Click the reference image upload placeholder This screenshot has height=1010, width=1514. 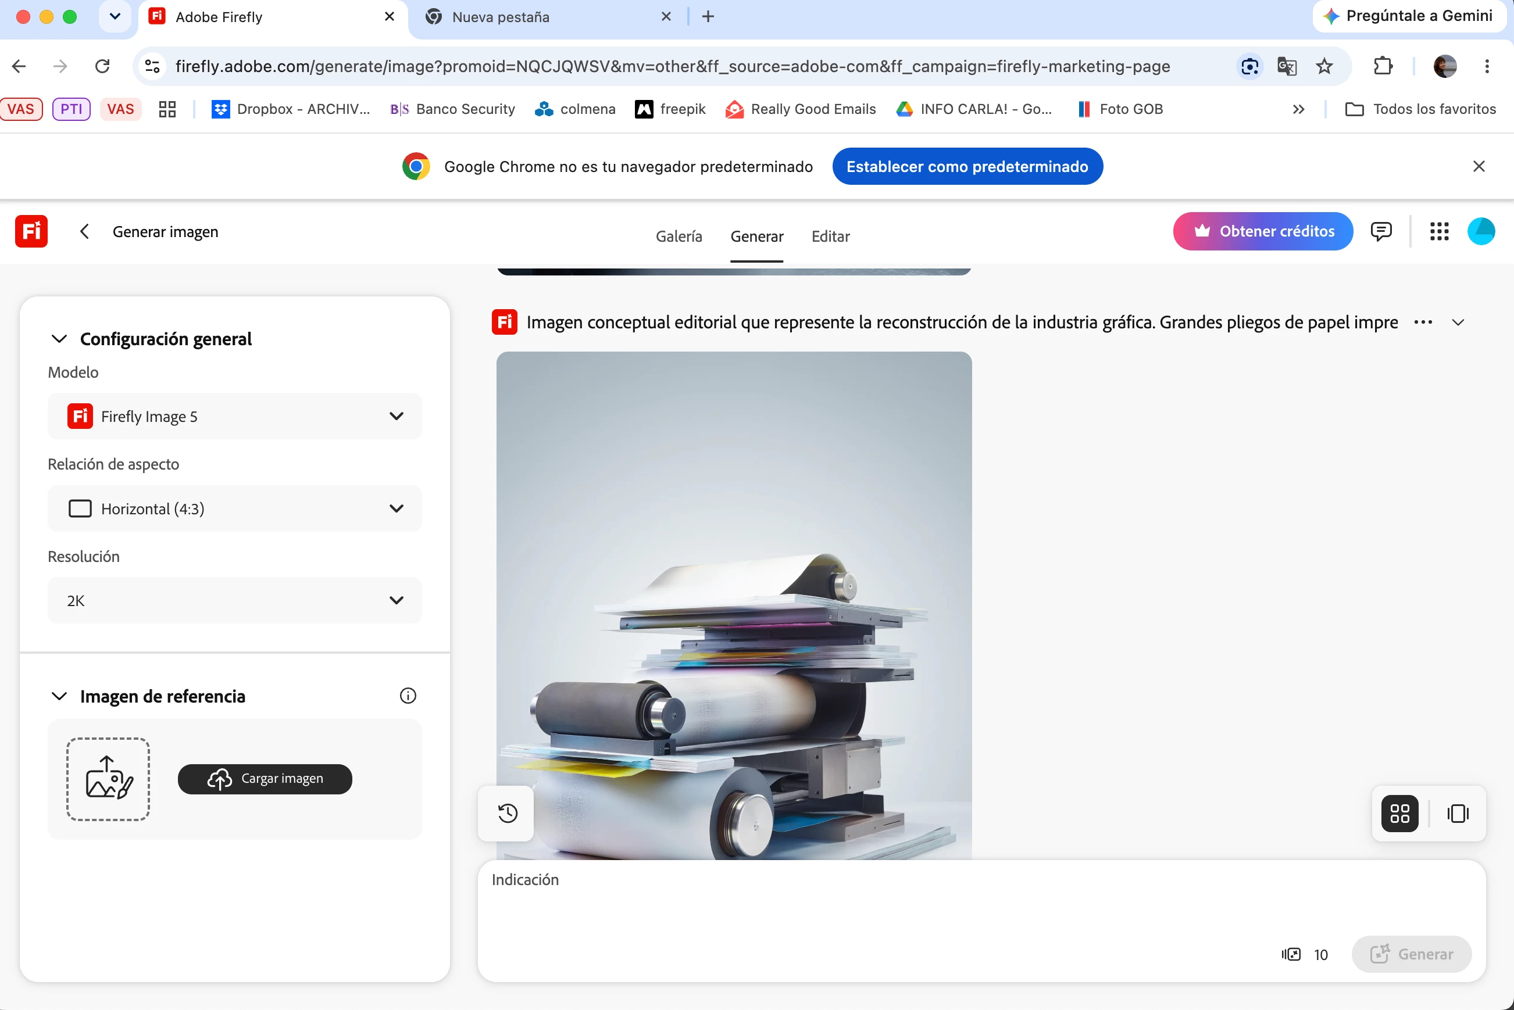click(x=108, y=779)
